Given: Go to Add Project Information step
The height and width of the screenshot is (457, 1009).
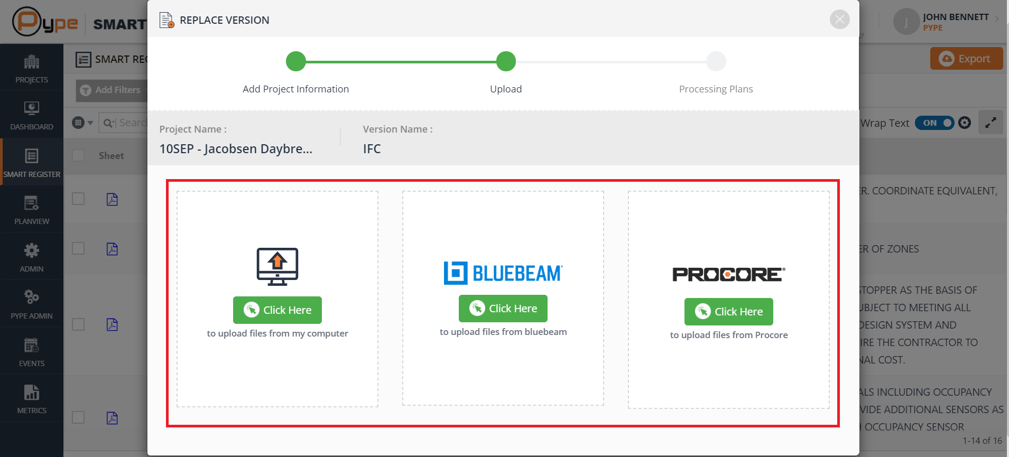Looking at the screenshot, I should 296,61.
